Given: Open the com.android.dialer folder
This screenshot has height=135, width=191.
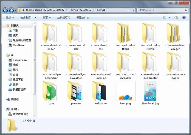Looking at the screenshot, I should 76,36.
